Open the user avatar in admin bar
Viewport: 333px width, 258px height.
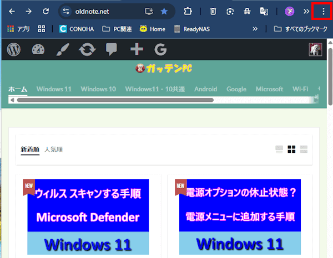click(315, 49)
